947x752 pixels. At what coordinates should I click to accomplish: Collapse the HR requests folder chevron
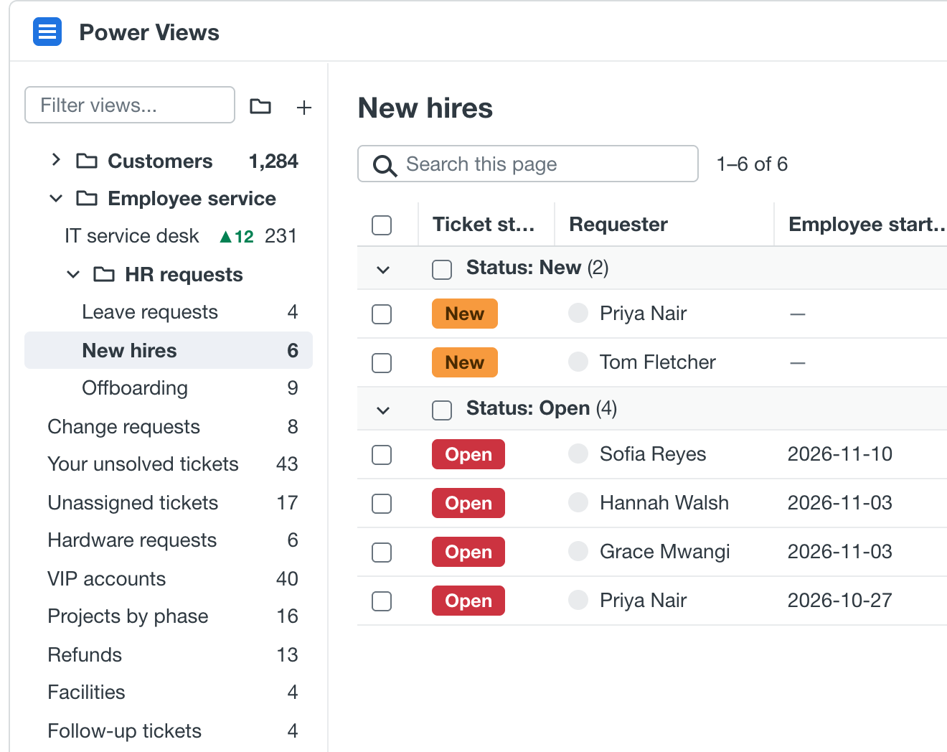(73, 274)
